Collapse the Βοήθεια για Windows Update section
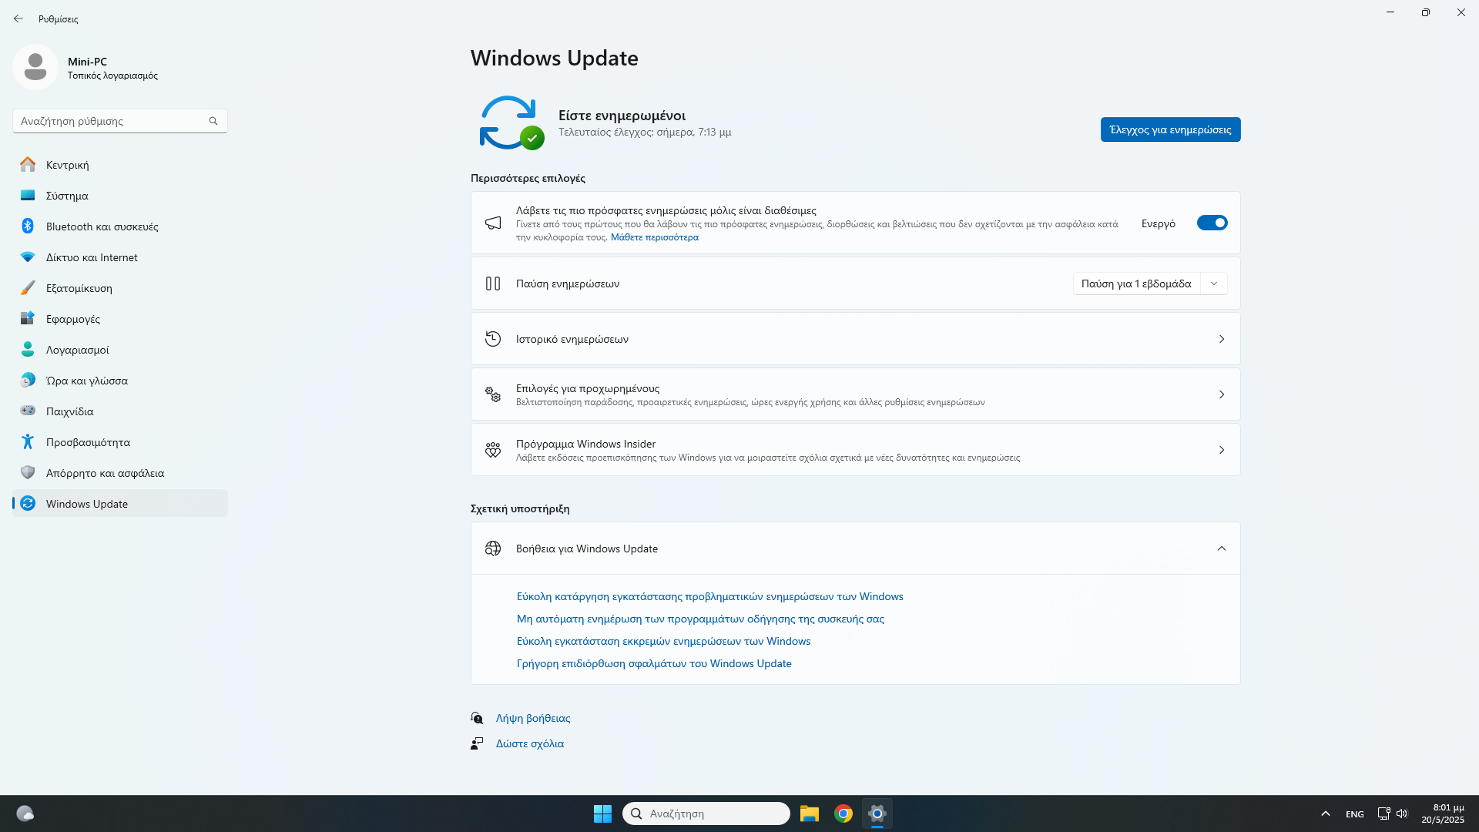This screenshot has width=1479, height=832. point(1222,549)
